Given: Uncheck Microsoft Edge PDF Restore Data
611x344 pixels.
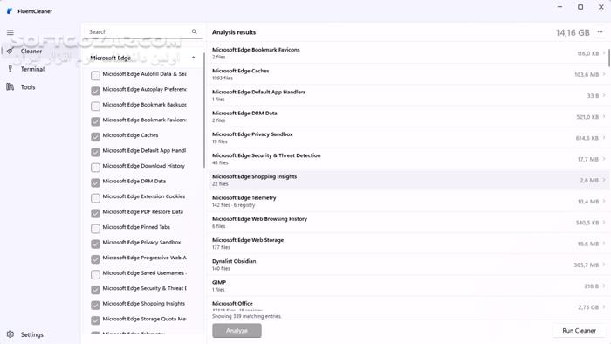Looking at the screenshot, I should (x=95, y=214).
